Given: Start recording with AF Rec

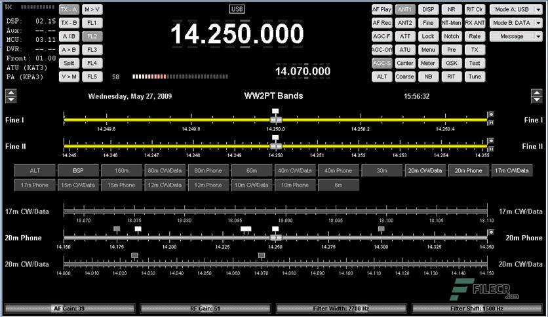Looking at the screenshot, I should tap(382, 23).
